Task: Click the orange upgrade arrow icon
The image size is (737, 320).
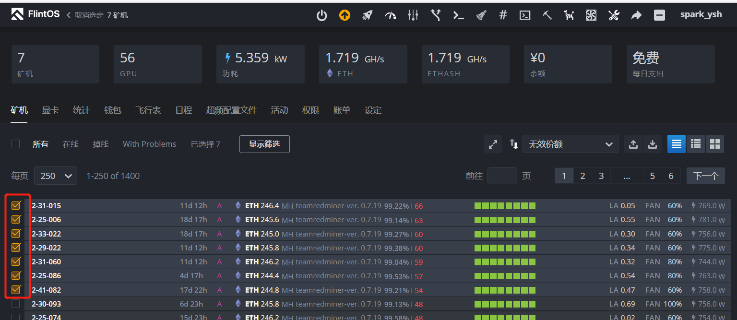Action: coord(345,15)
